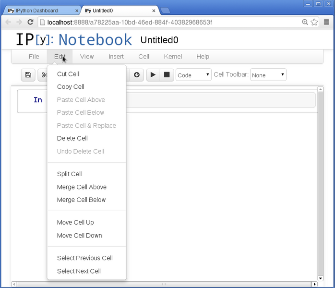Close the Untitled0 tab
335x288 pixels.
(x=154, y=11)
